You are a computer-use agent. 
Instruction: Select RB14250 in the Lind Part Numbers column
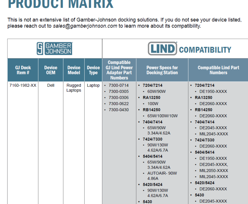tap(204, 110)
